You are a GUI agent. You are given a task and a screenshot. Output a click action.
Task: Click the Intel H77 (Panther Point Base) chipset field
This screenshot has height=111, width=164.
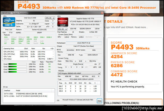[x=84, y=46]
